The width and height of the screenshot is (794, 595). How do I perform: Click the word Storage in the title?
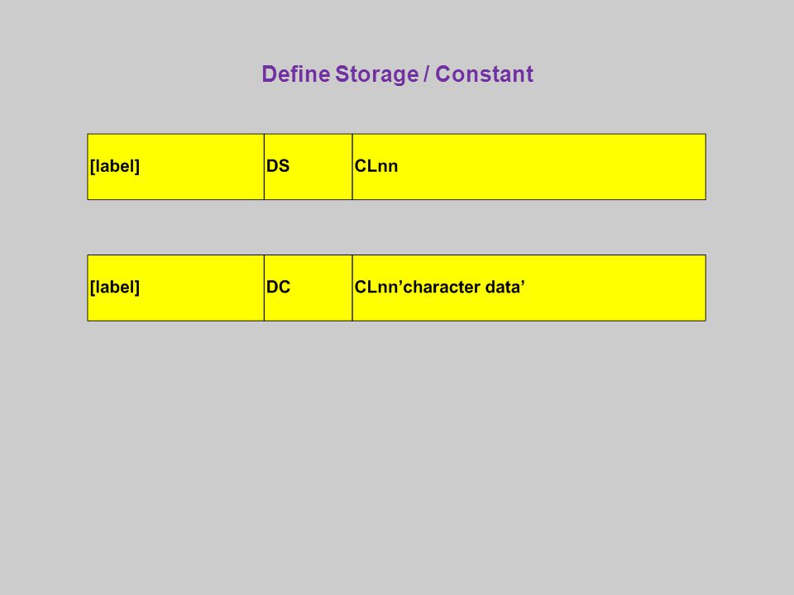(377, 75)
